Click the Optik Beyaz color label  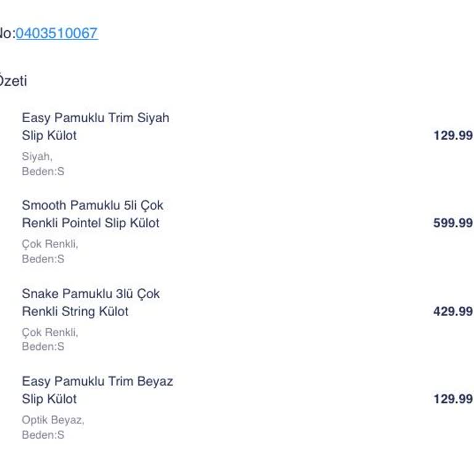(52, 420)
